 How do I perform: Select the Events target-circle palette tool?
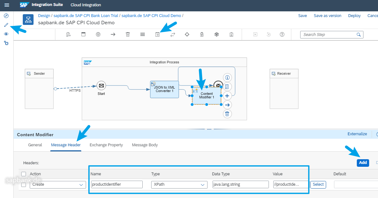[x=98, y=34]
